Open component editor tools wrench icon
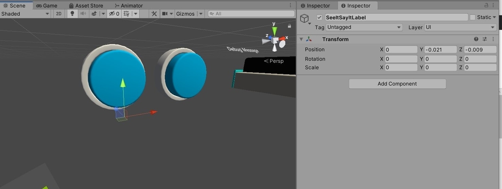The image size is (502, 189). pos(154,14)
